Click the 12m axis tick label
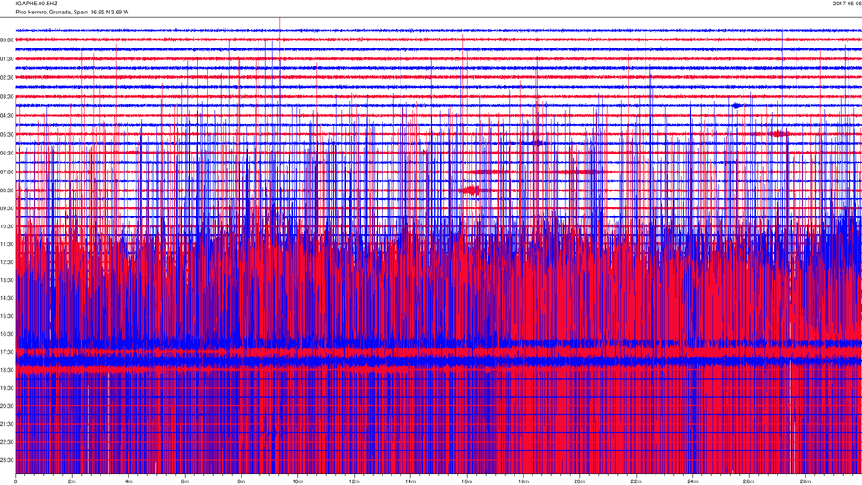This screenshot has width=862, height=485. (354, 481)
